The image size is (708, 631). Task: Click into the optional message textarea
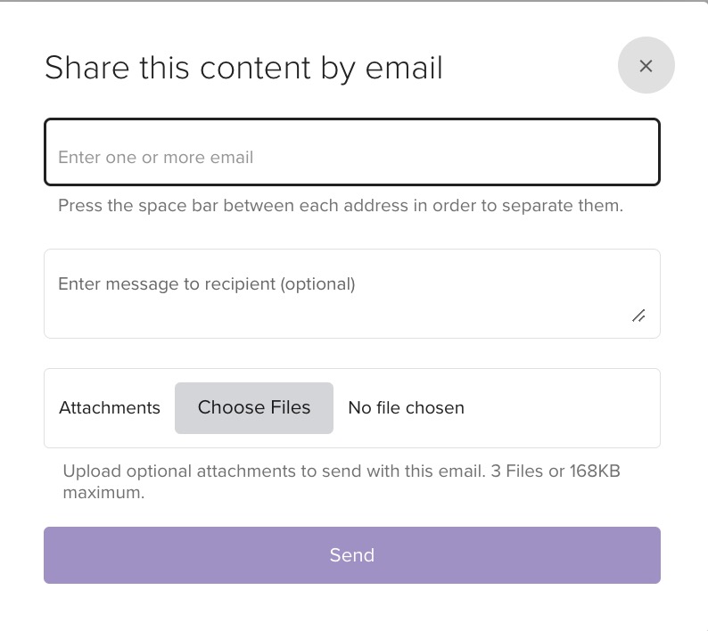352,293
